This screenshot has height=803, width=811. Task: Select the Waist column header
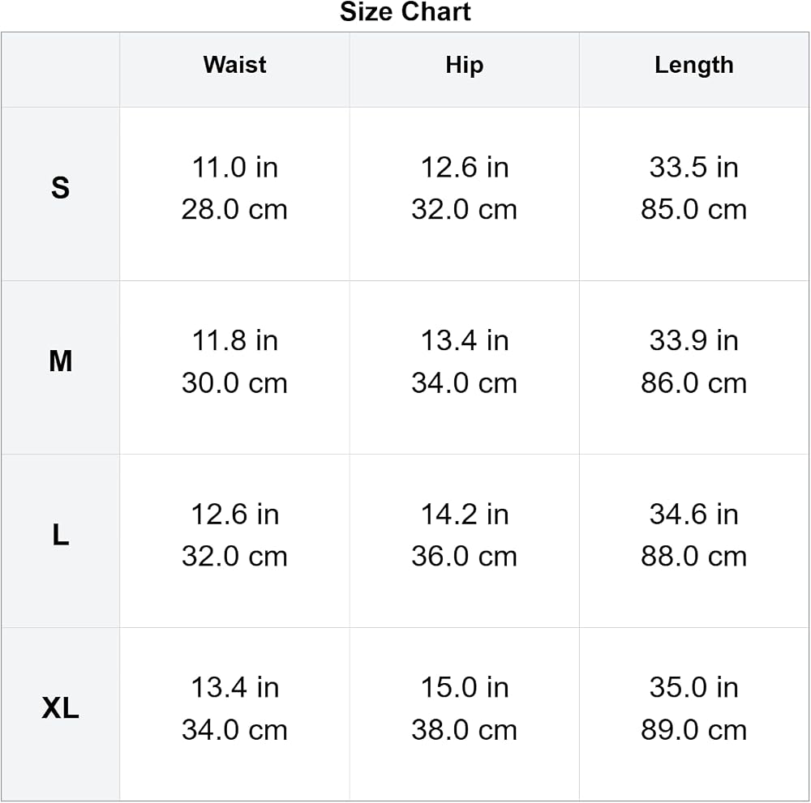(235, 65)
